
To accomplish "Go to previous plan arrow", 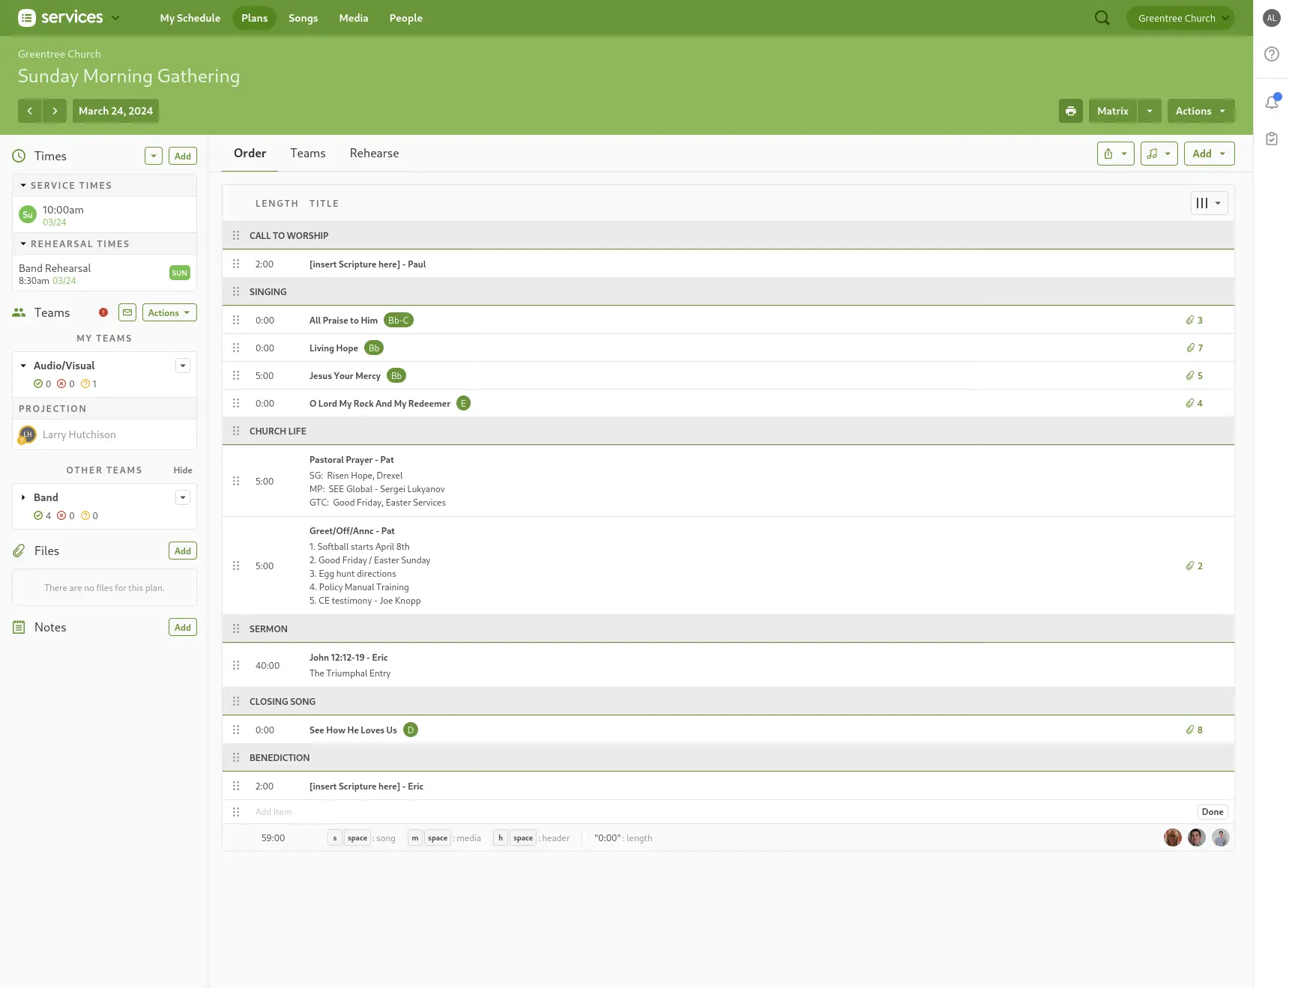I will [30, 111].
